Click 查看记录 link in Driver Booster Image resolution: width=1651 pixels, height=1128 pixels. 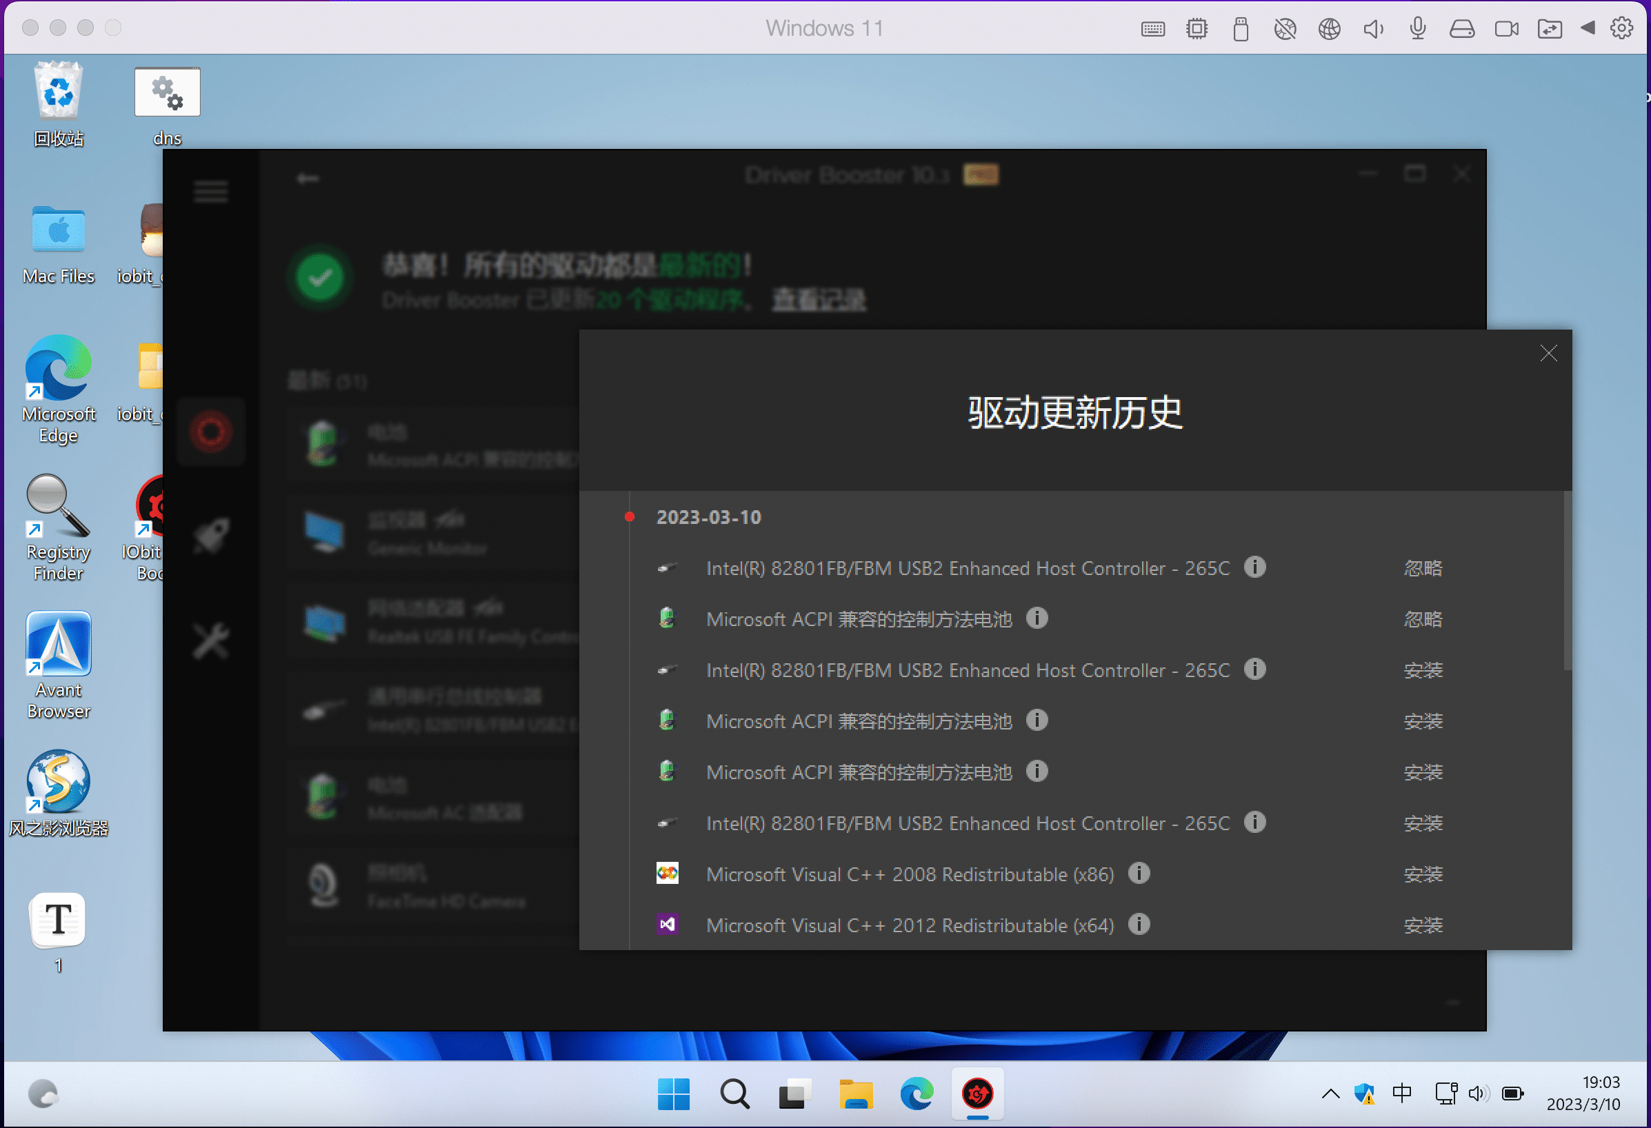coord(819,301)
